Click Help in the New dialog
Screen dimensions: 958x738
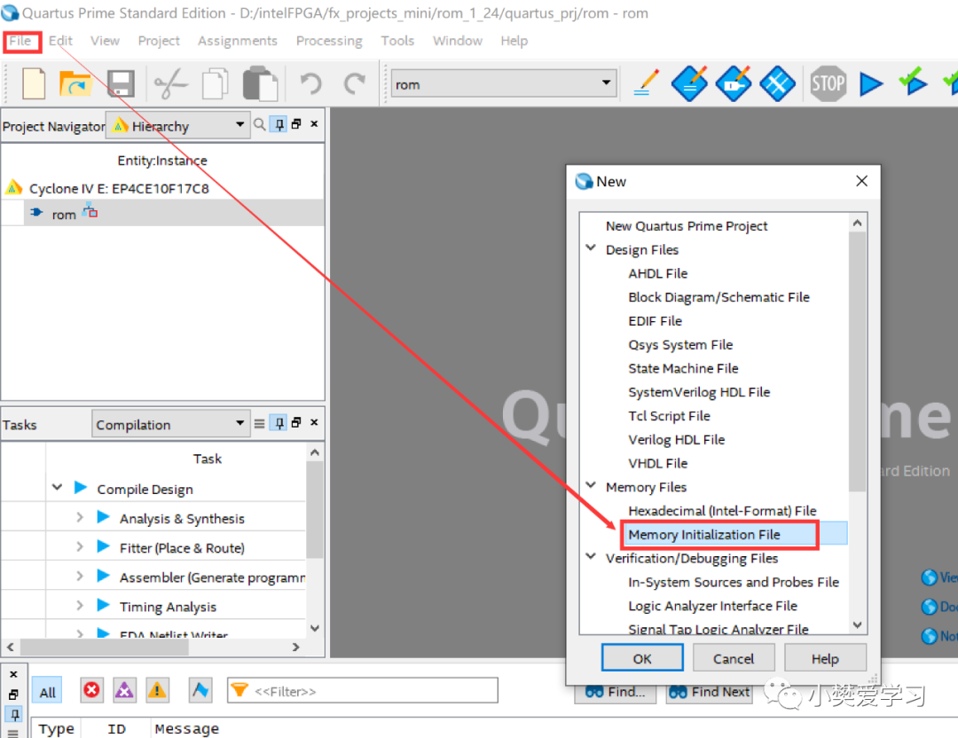click(825, 658)
